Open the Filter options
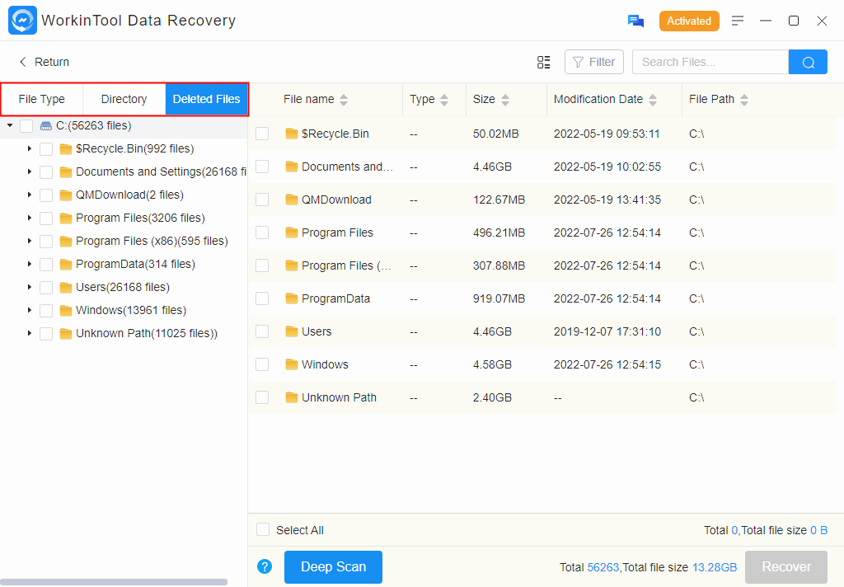This screenshot has width=844, height=587. [593, 62]
